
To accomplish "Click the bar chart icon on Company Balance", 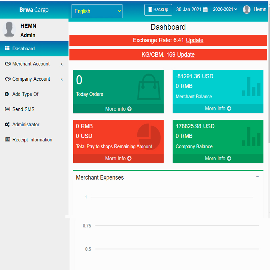I will (251, 137).
